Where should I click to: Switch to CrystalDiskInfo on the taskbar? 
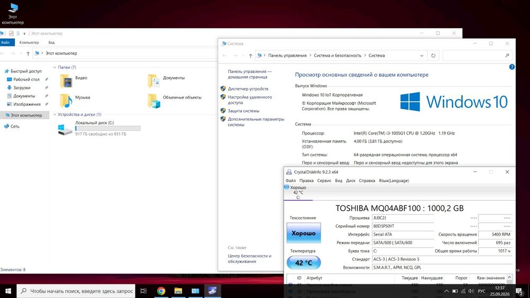213,291
